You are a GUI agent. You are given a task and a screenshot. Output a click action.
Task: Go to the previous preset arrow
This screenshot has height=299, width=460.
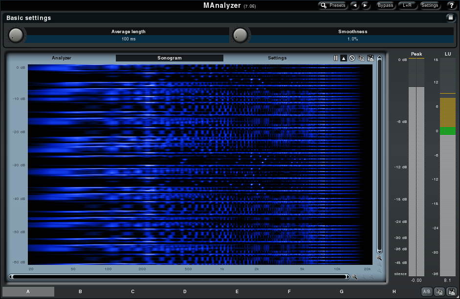tap(354, 5)
